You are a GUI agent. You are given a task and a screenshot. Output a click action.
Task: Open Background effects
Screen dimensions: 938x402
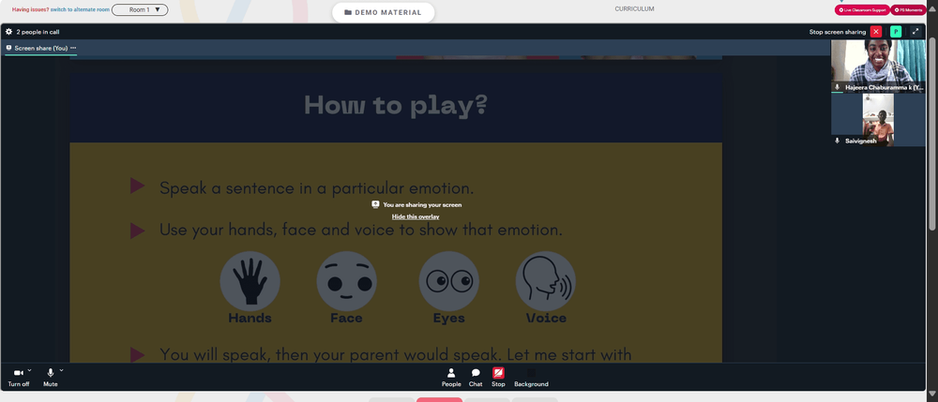[531, 378]
